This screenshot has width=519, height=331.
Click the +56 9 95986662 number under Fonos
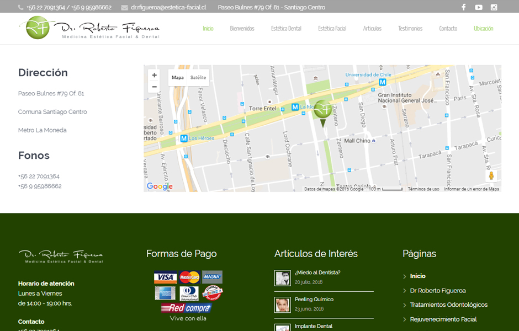click(x=40, y=186)
